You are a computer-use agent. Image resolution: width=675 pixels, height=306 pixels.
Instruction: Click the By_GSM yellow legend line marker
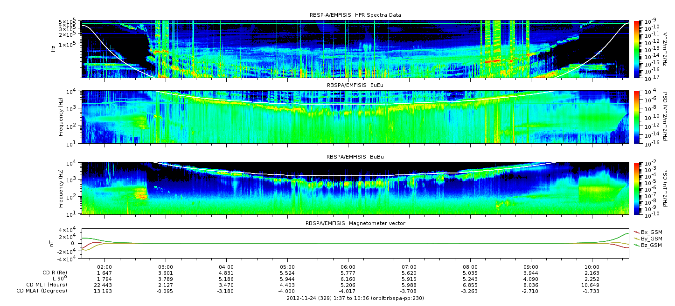tap(637, 239)
